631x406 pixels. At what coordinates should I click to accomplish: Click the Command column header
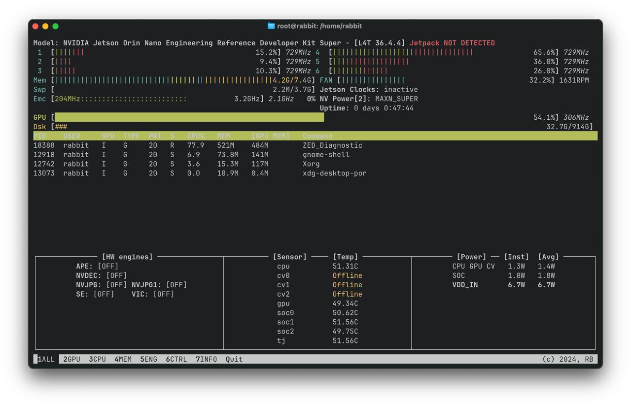317,136
